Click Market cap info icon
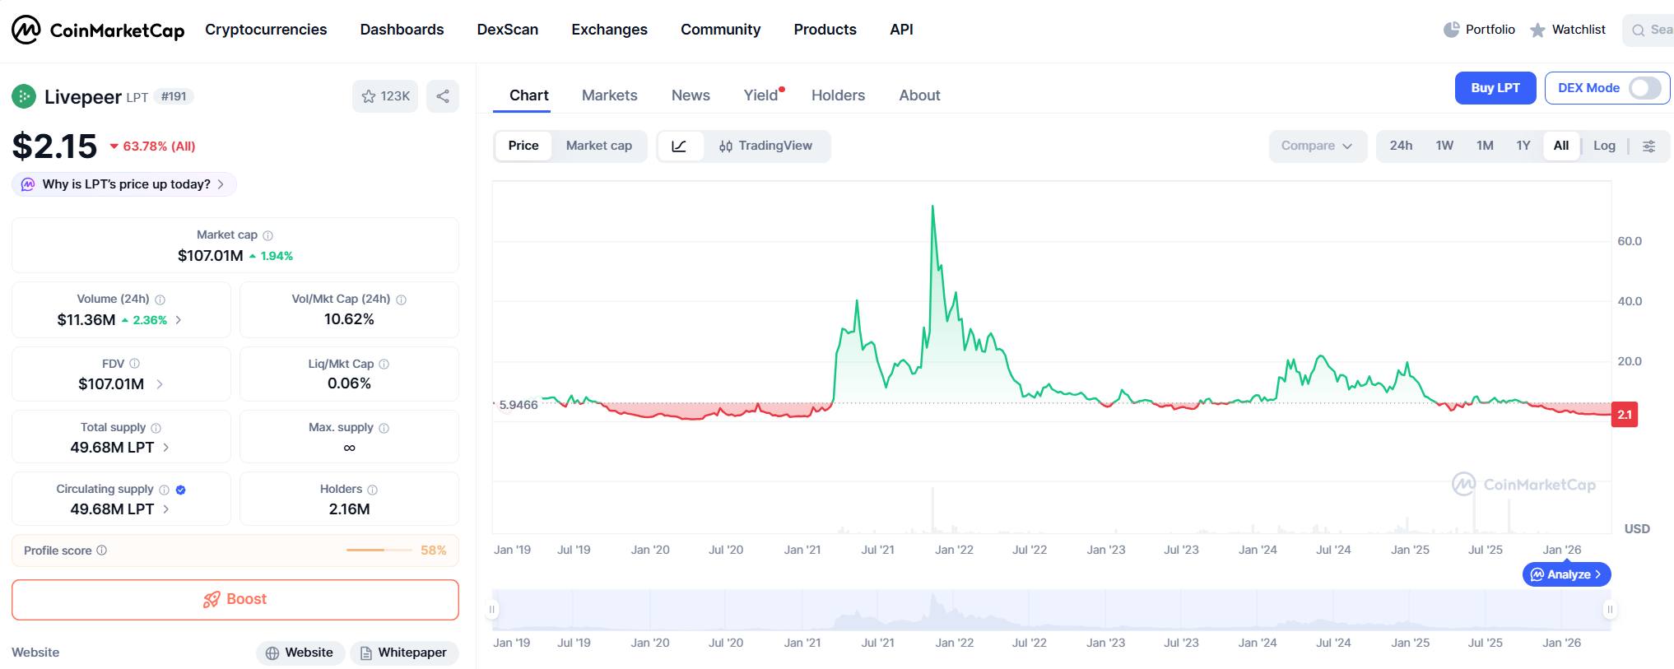Image resolution: width=1674 pixels, height=669 pixels. point(267,235)
